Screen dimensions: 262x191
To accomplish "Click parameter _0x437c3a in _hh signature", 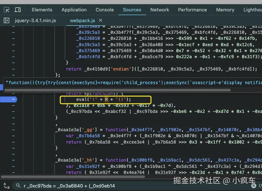I will click(x=227, y=160).
